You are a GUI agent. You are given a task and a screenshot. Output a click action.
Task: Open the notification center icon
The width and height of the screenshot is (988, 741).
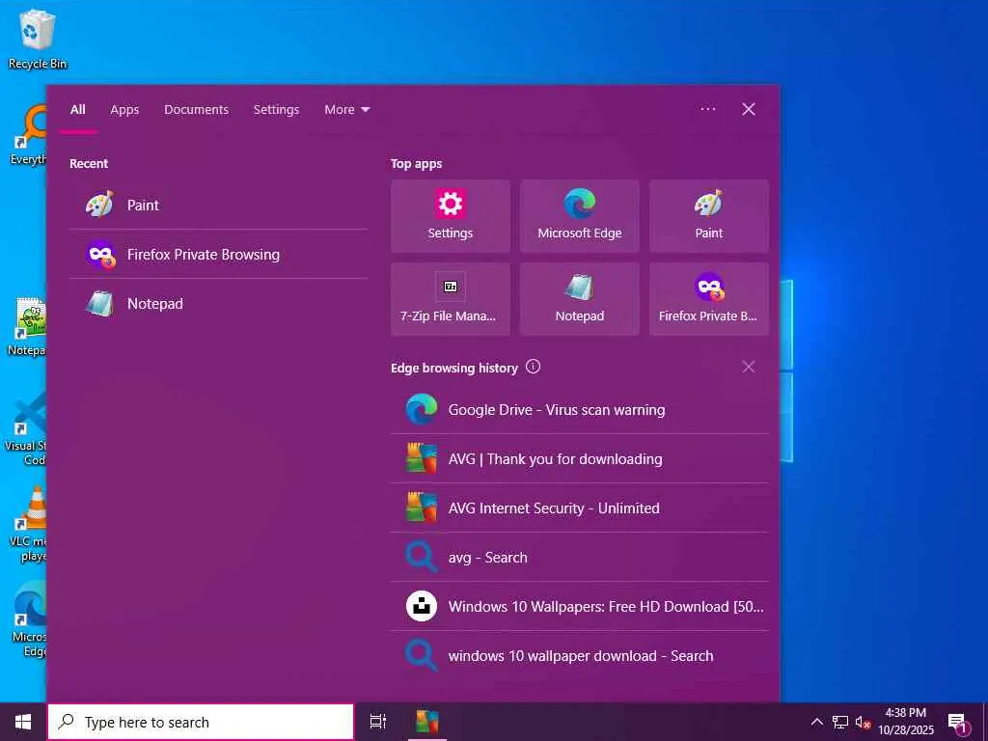[x=958, y=722]
